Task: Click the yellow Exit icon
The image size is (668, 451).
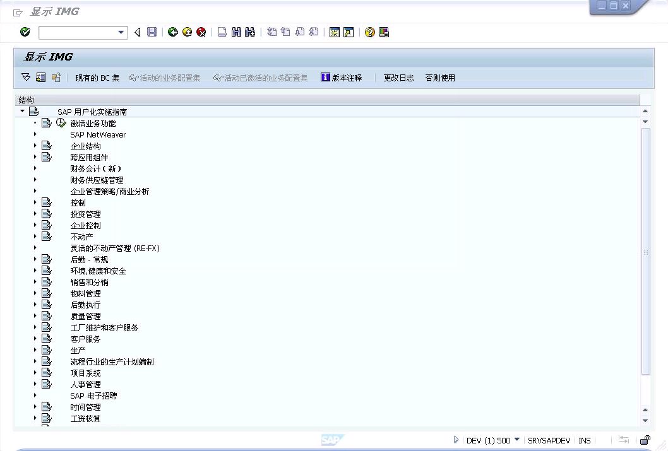Action: pos(187,32)
